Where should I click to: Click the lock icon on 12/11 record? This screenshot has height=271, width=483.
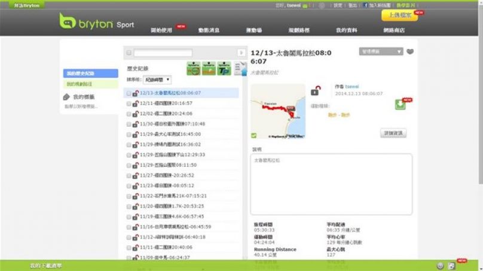[x=136, y=103]
